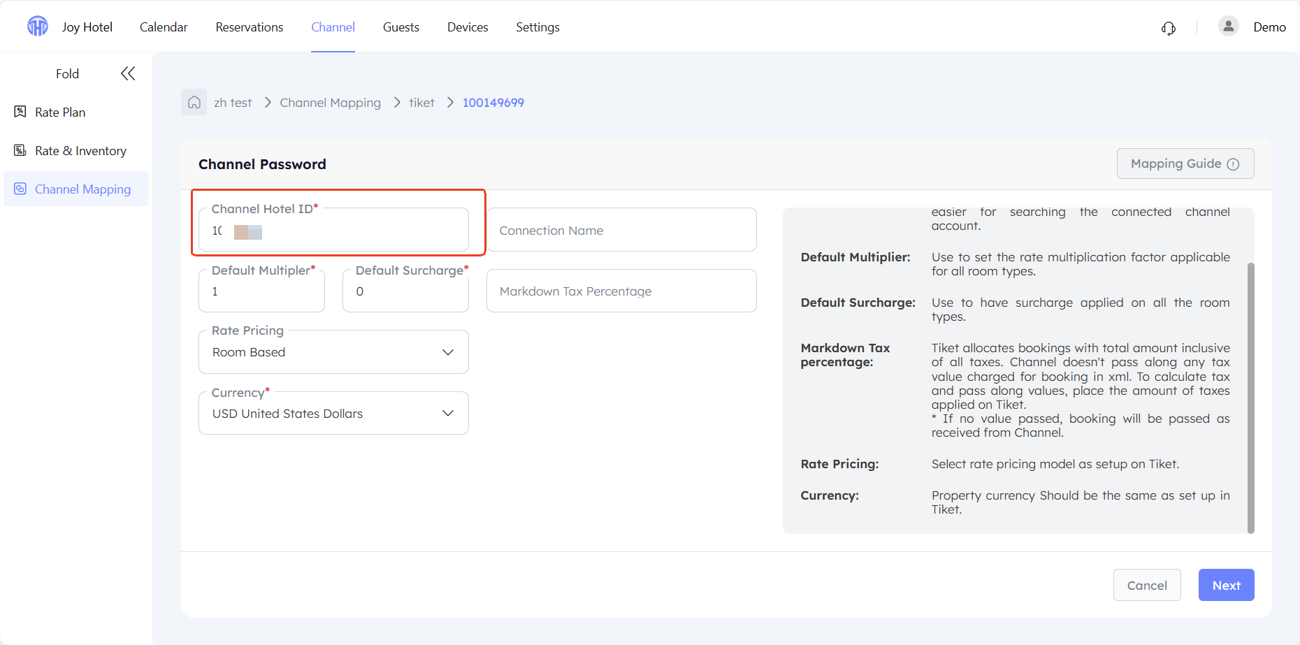
Task: Click the Next button
Action: pos(1226,585)
